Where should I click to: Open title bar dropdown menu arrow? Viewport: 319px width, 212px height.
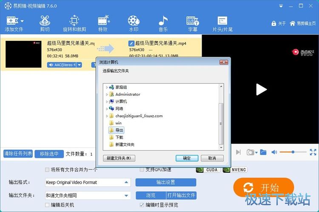coord(281,6)
